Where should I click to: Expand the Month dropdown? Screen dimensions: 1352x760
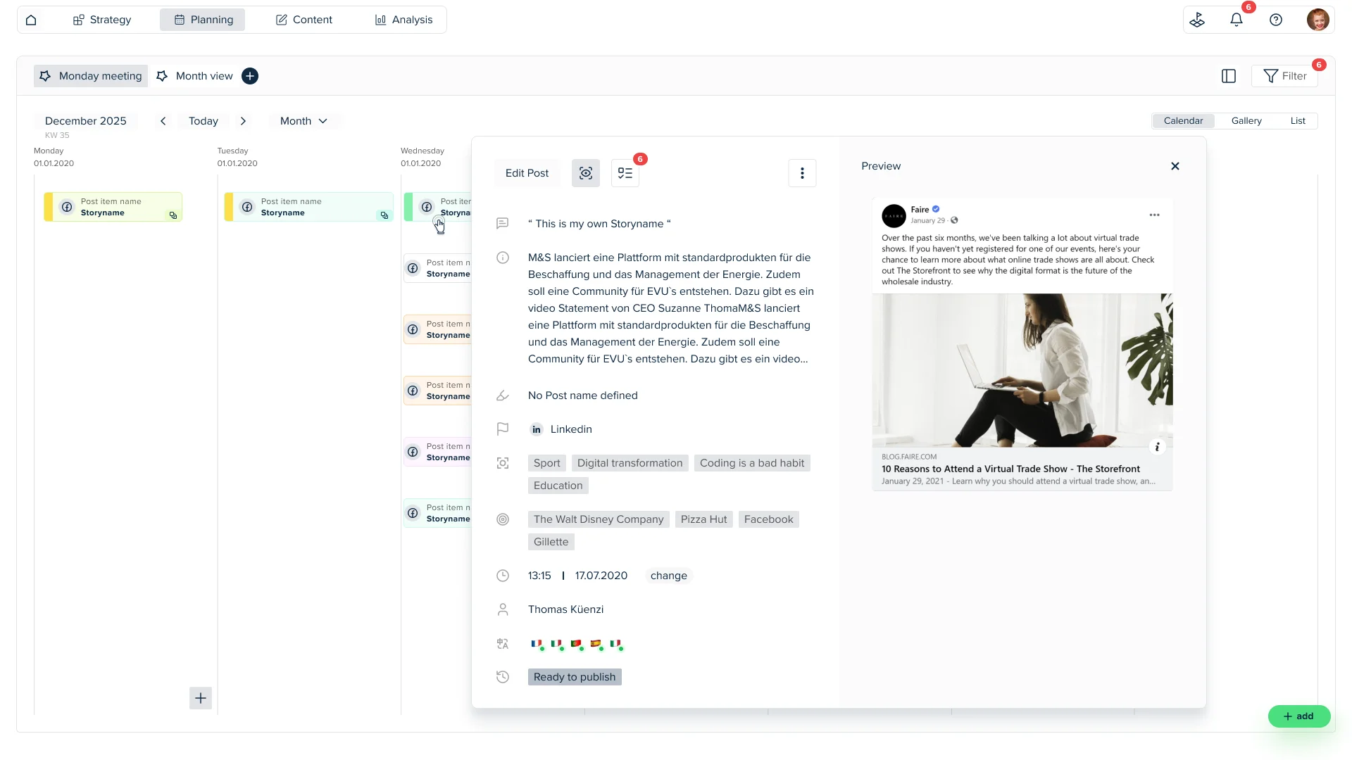pyautogui.click(x=304, y=121)
